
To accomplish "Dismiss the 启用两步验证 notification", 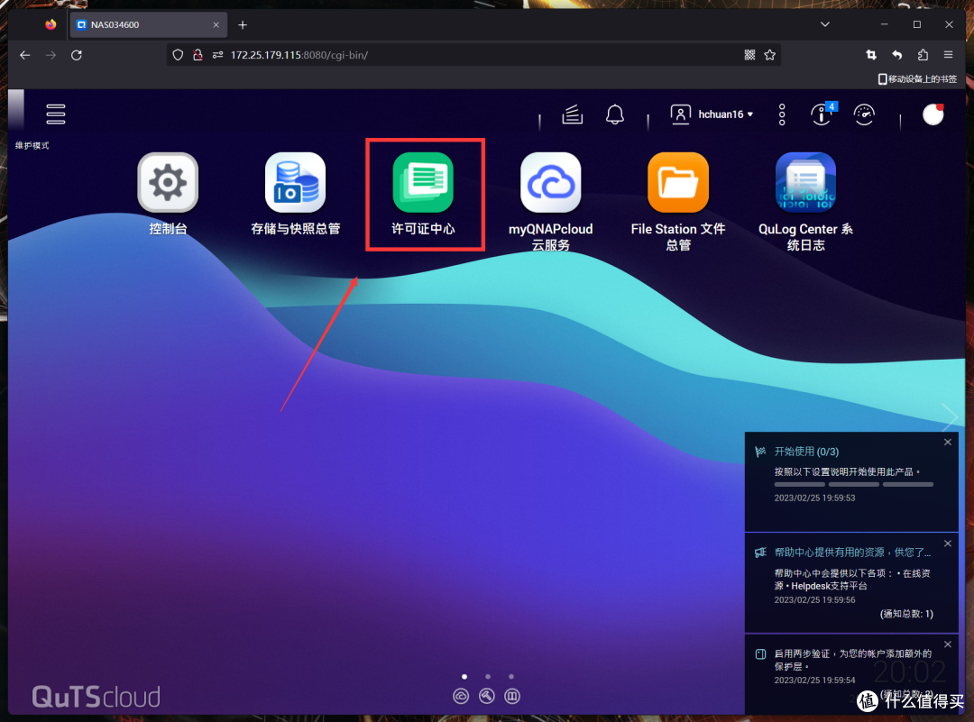I will pos(947,644).
